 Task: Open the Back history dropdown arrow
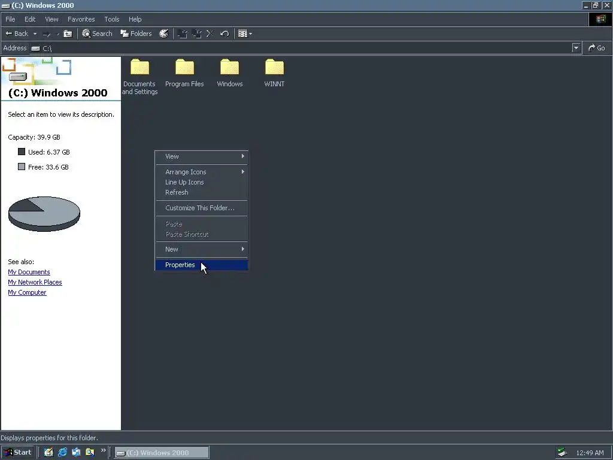[x=35, y=34]
